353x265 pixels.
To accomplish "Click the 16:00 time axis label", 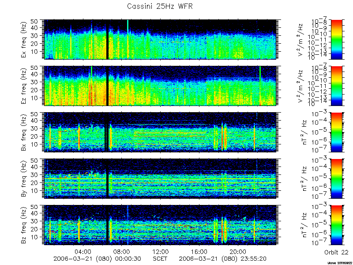I will 199,251.
